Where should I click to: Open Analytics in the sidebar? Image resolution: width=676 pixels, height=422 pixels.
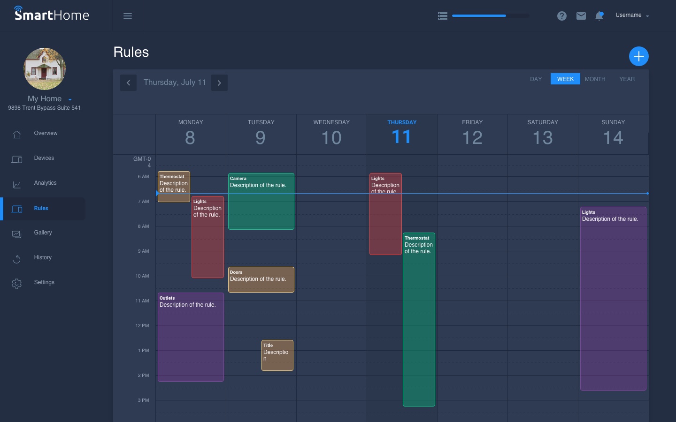45,183
